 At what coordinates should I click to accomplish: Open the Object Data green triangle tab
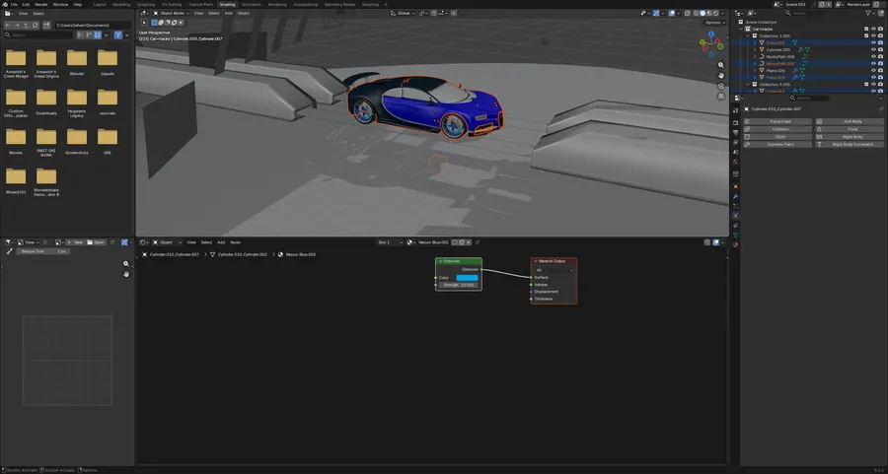(x=736, y=235)
